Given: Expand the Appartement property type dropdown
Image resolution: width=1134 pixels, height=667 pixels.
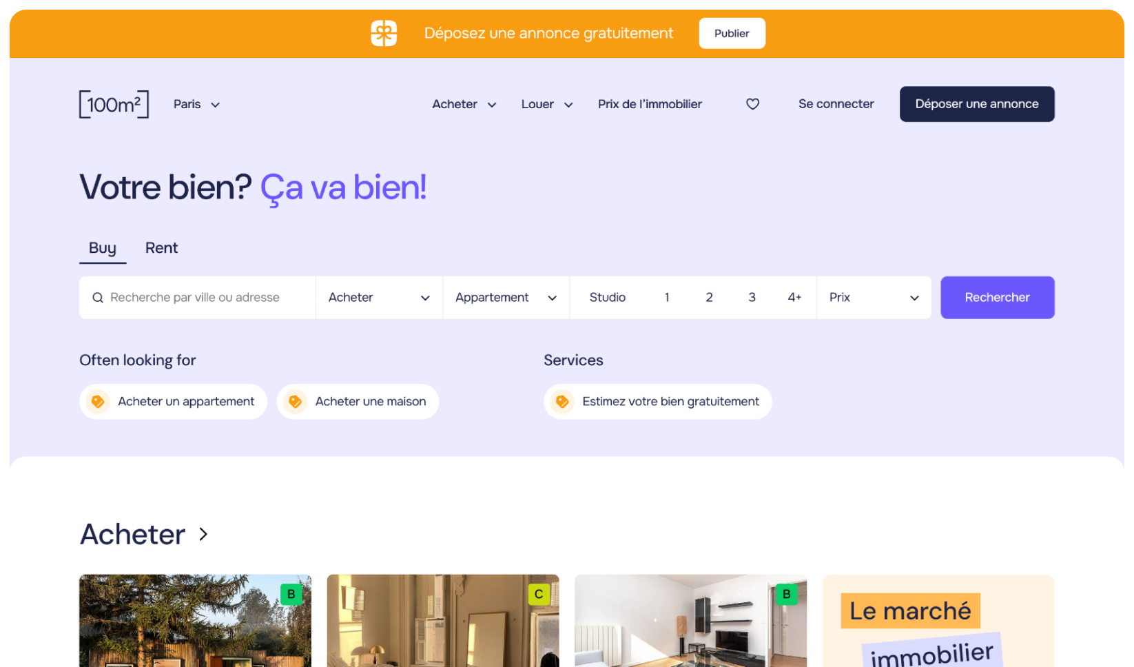Looking at the screenshot, I should (506, 297).
